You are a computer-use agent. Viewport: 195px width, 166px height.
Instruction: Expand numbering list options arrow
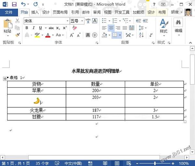pyautogui.click(x=120, y=21)
